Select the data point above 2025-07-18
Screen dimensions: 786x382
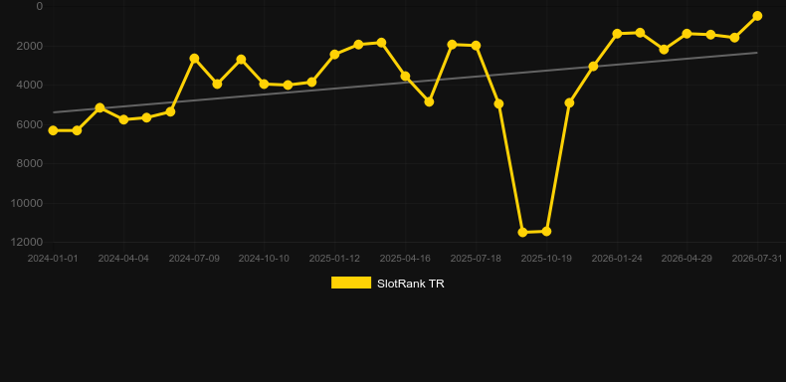point(476,46)
